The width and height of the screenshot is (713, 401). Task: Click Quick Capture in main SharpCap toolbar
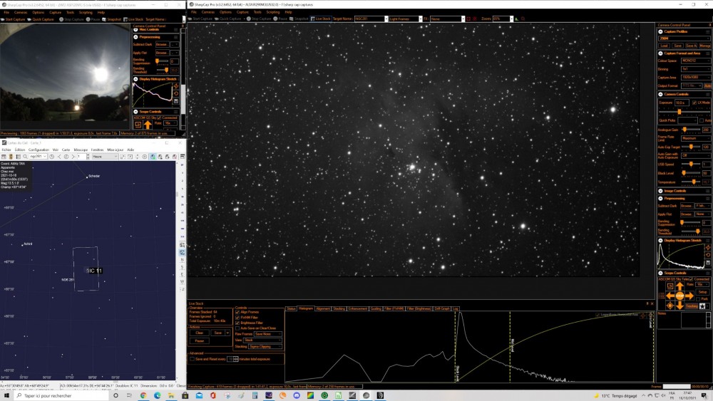(228, 19)
